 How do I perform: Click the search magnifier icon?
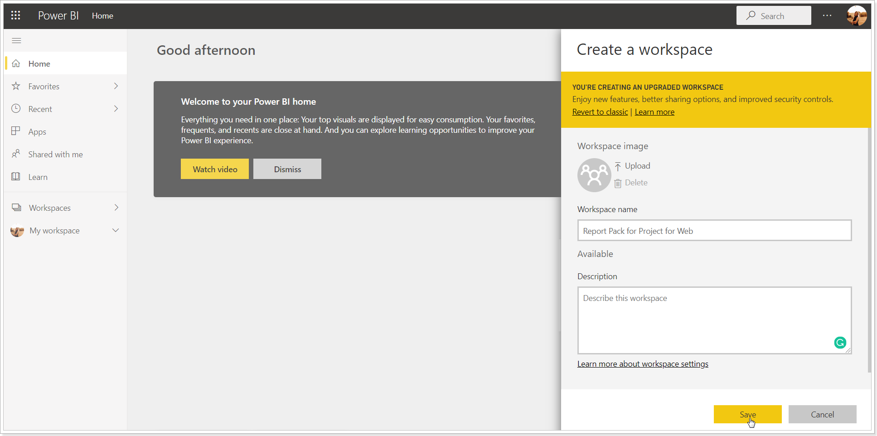[x=751, y=15]
